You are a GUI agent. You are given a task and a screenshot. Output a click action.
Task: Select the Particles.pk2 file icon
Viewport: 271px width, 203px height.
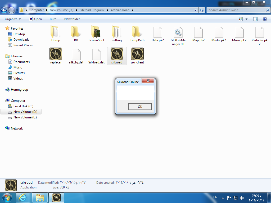click(260, 32)
